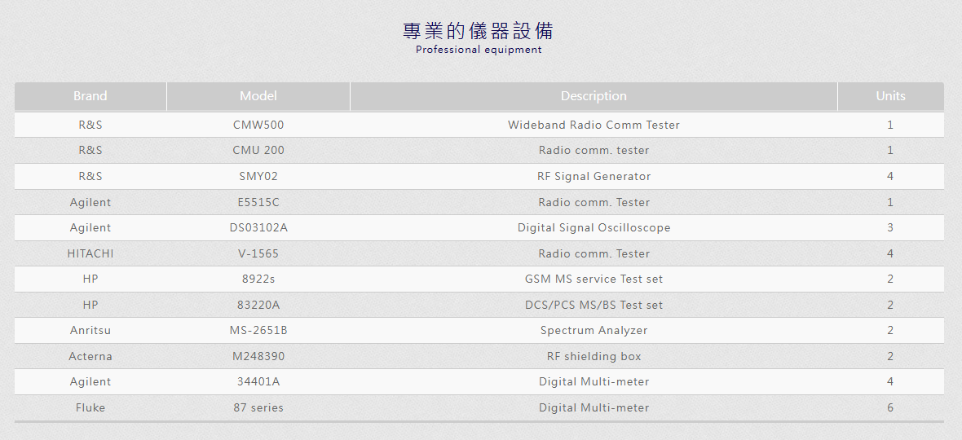The image size is (962, 440).
Task: Click units value in the 83220A row
Action: point(890,306)
